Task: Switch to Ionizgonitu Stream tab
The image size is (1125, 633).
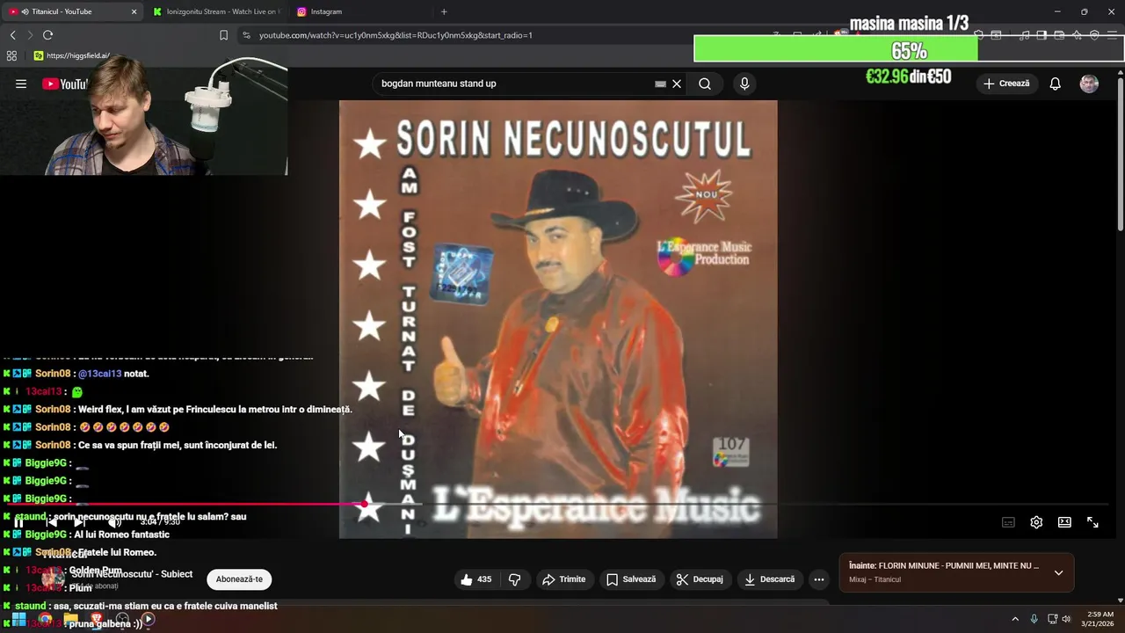Action: click(216, 11)
